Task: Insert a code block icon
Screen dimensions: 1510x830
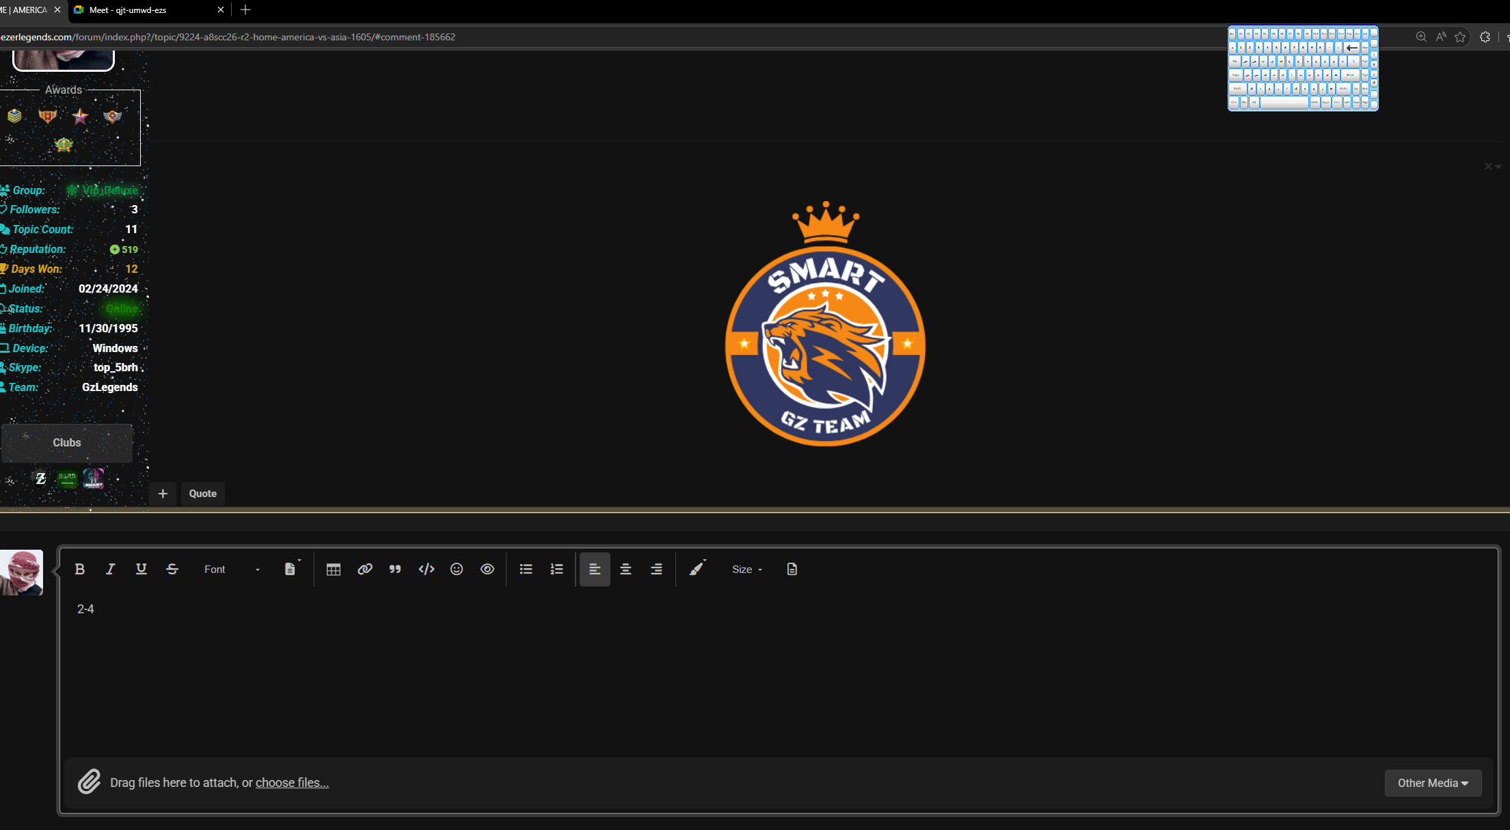Action: (427, 569)
